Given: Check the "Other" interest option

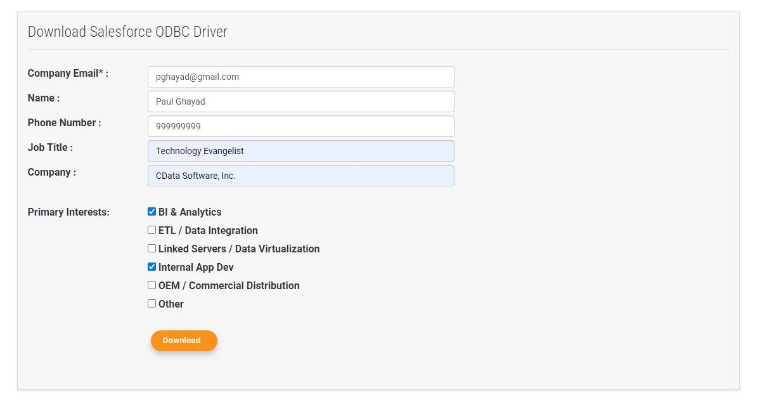Looking at the screenshot, I should pos(151,303).
